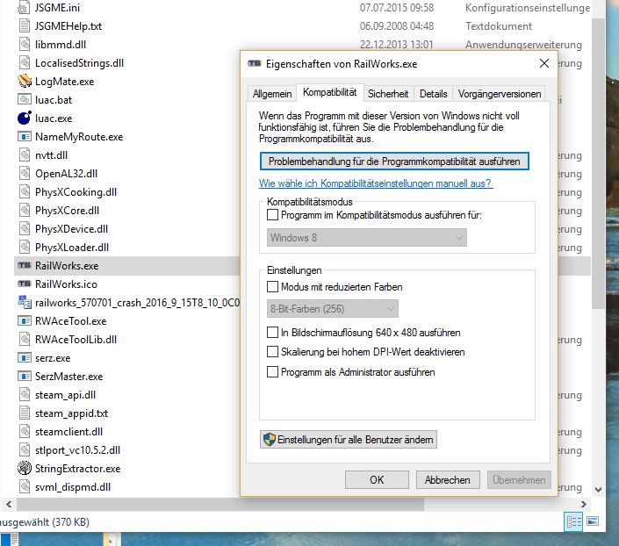The width and height of the screenshot is (619, 546).
Task: Click the PhysXCooking.dll file icon
Action: point(24,192)
